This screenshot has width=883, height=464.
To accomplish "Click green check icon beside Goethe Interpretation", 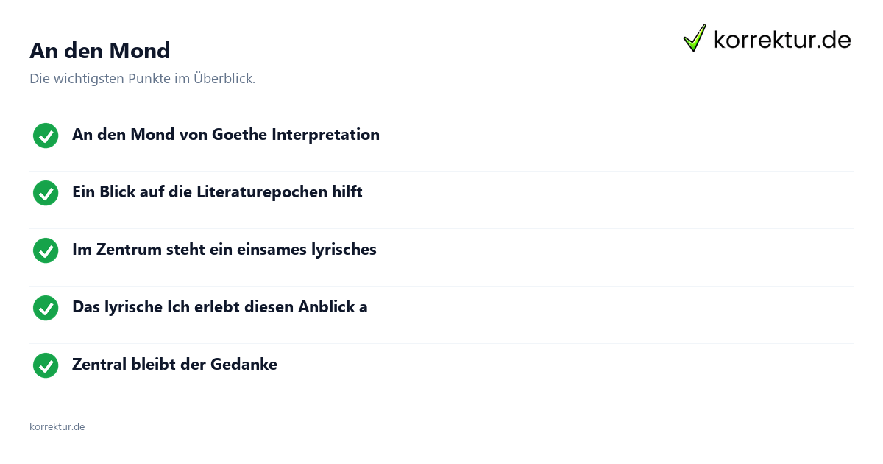I will (x=46, y=136).
